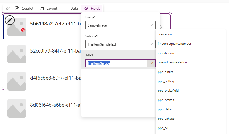229x134 pixels.
Task: Choose modifiedon from the options
Action: coord(166,53)
